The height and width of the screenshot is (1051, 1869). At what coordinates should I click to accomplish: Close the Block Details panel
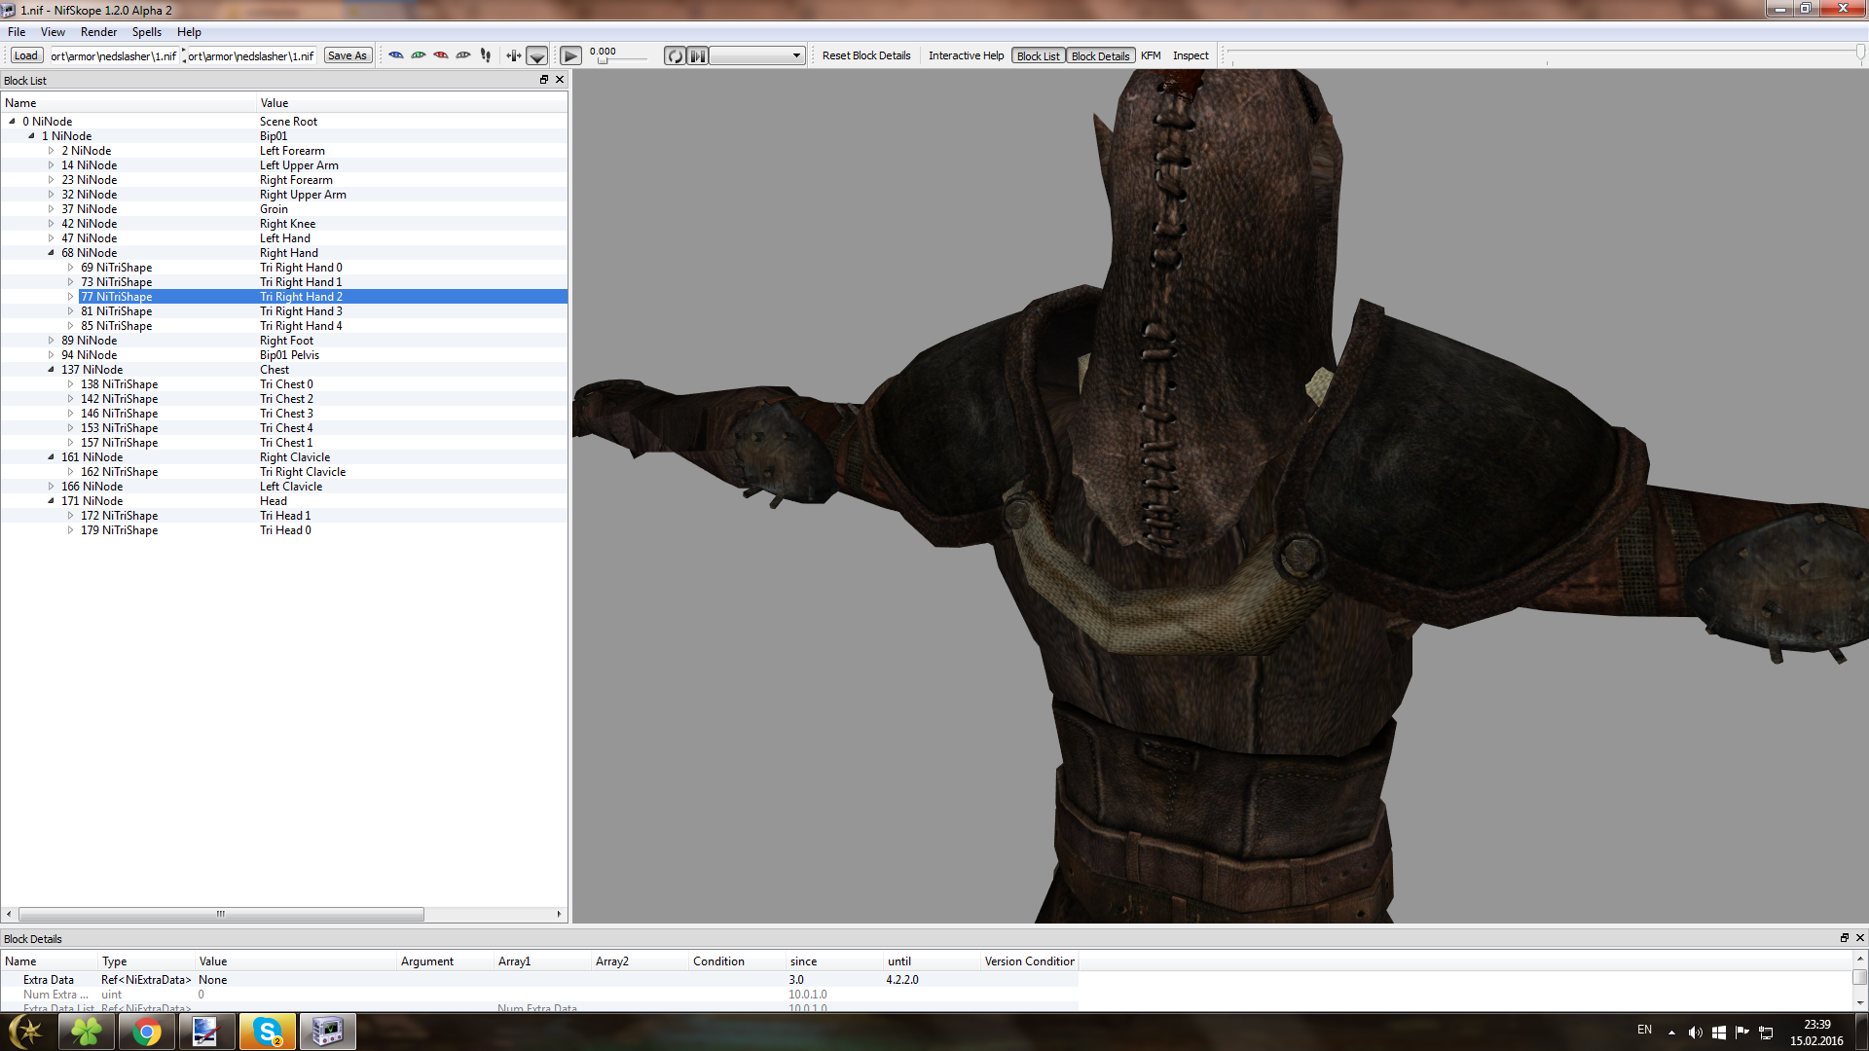[x=1860, y=938]
